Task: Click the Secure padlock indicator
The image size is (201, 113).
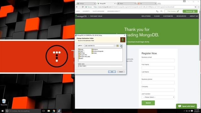Action: click(x=89, y=7)
